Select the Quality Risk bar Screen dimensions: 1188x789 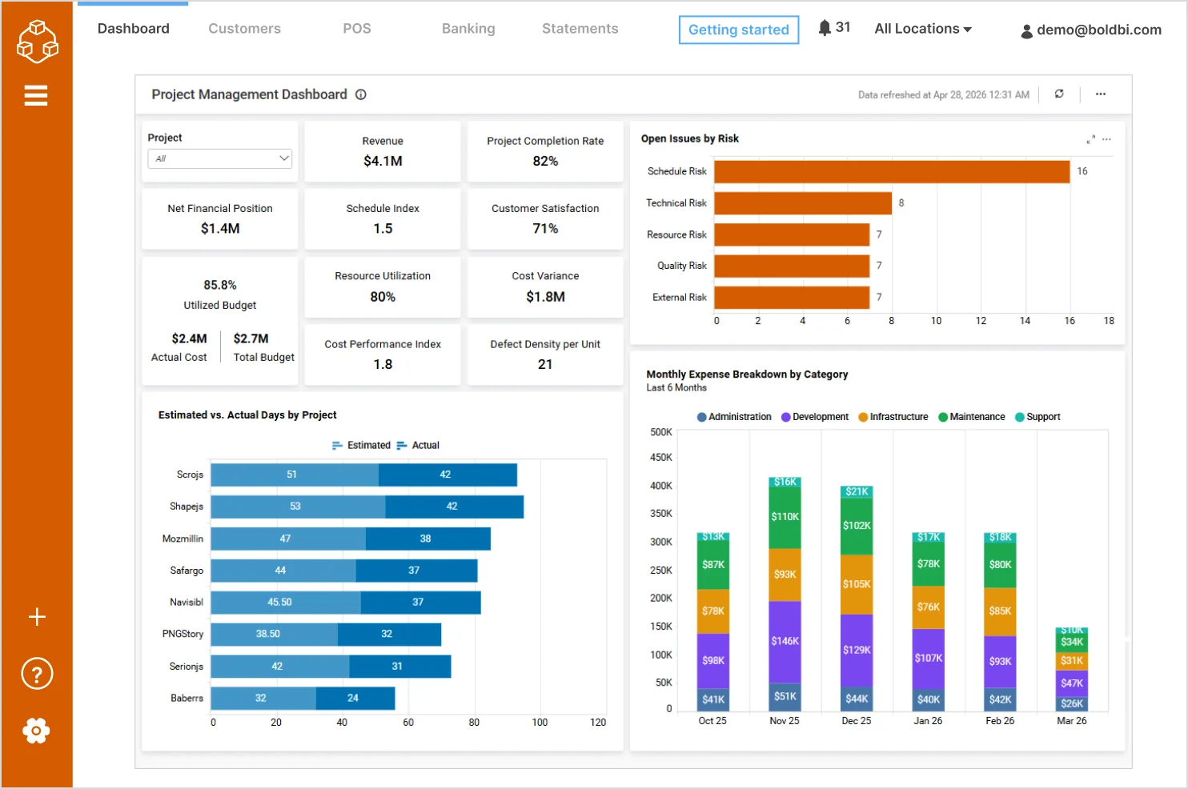[x=792, y=266]
